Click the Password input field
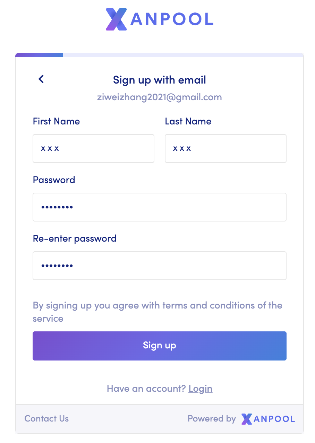The width and height of the screenshot is (315, 443). pyautogui.click(x=159, y=207)
